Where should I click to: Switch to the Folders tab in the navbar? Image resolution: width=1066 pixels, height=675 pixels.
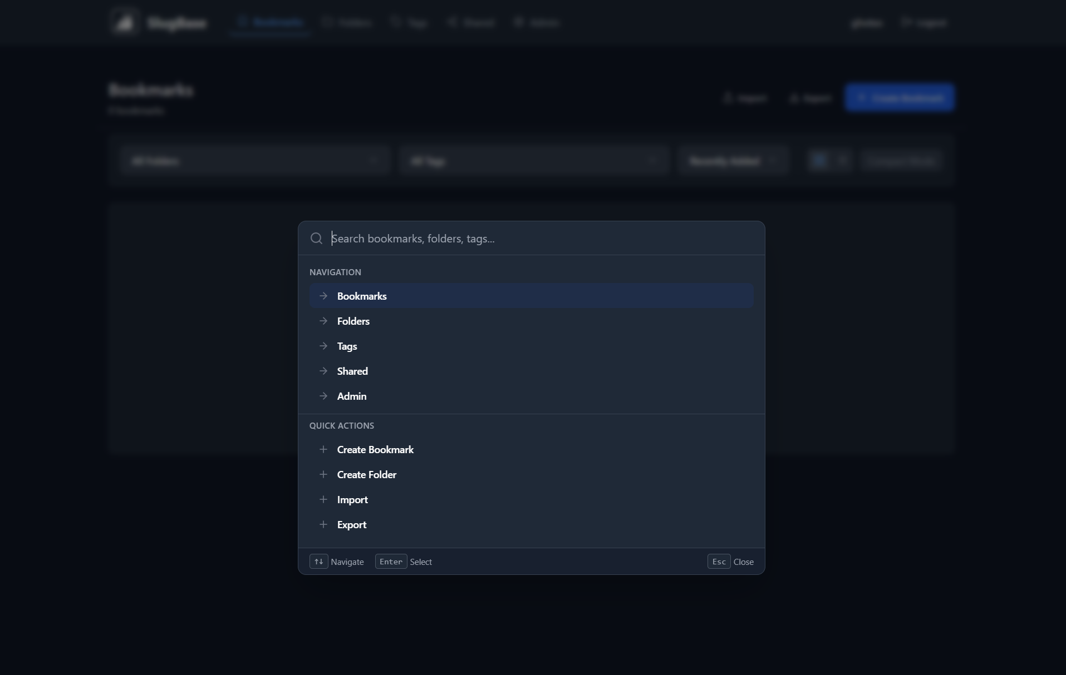tap(346, 22)
